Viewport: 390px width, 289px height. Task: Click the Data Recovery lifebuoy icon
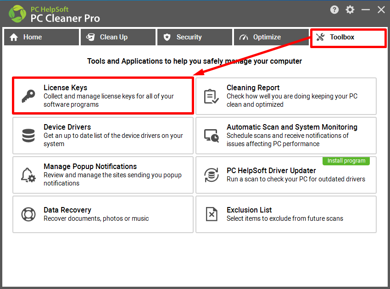tap(28, 214)
